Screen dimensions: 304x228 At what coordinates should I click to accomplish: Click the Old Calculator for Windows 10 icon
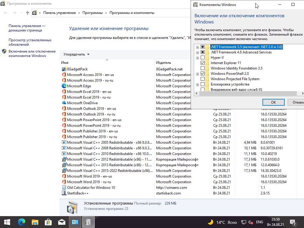(x=64, y=188)
